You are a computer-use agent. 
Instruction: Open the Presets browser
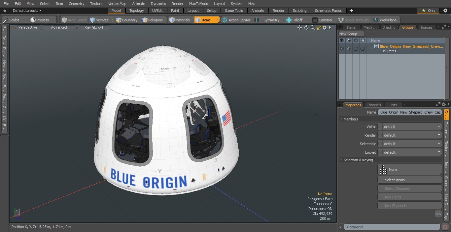tap(40, 20)
